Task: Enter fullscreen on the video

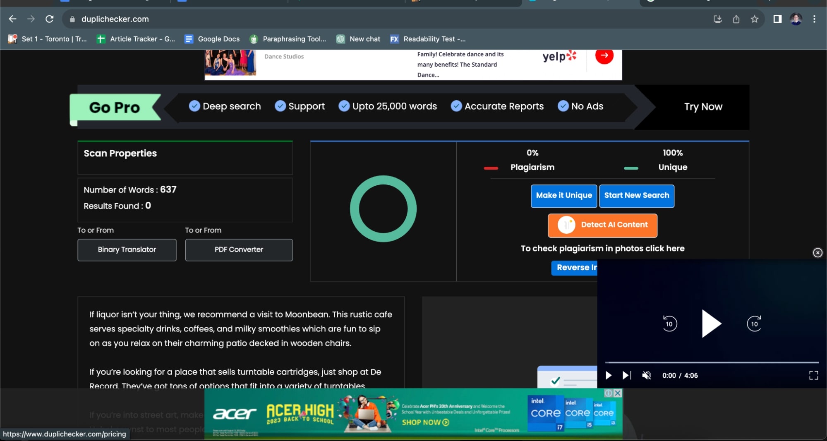Action: [813, 375]
